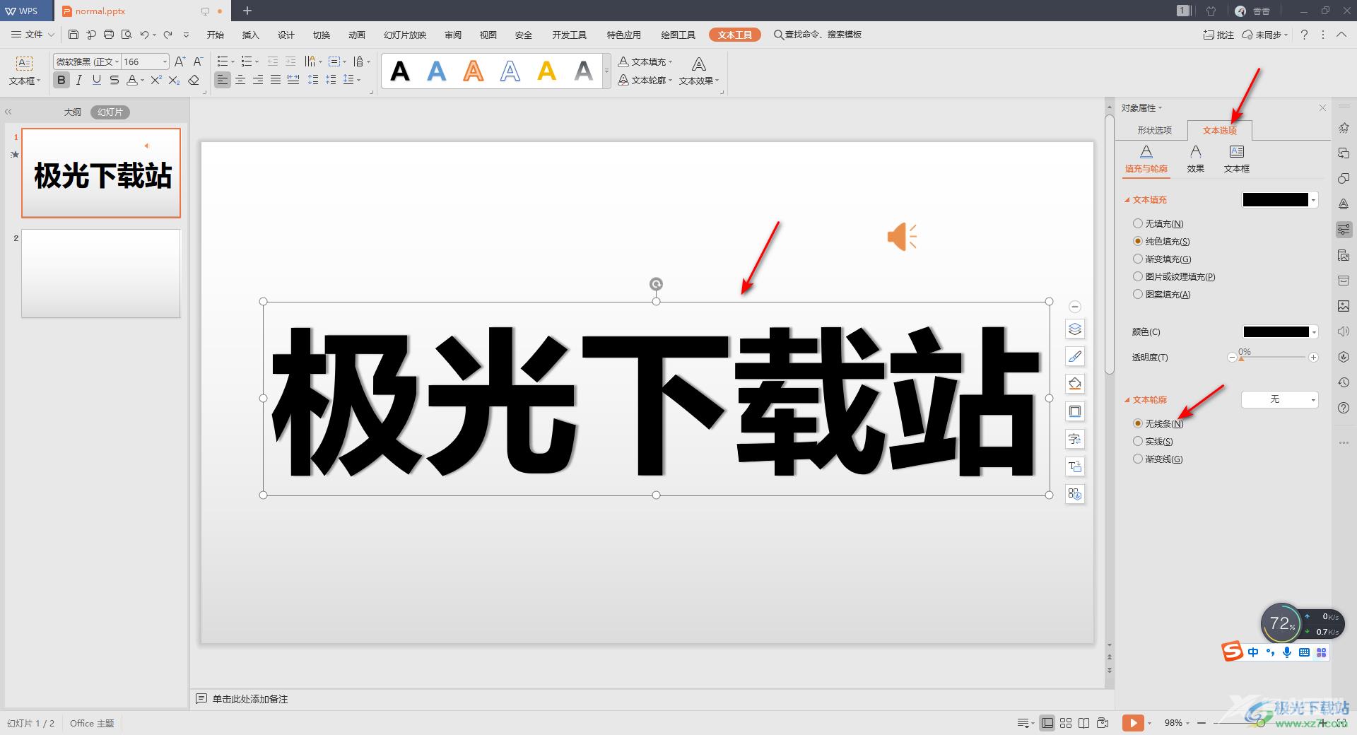Open the font size dropdown showing 166
This screenshot has width=1357, height=735.
pos(165,61)
